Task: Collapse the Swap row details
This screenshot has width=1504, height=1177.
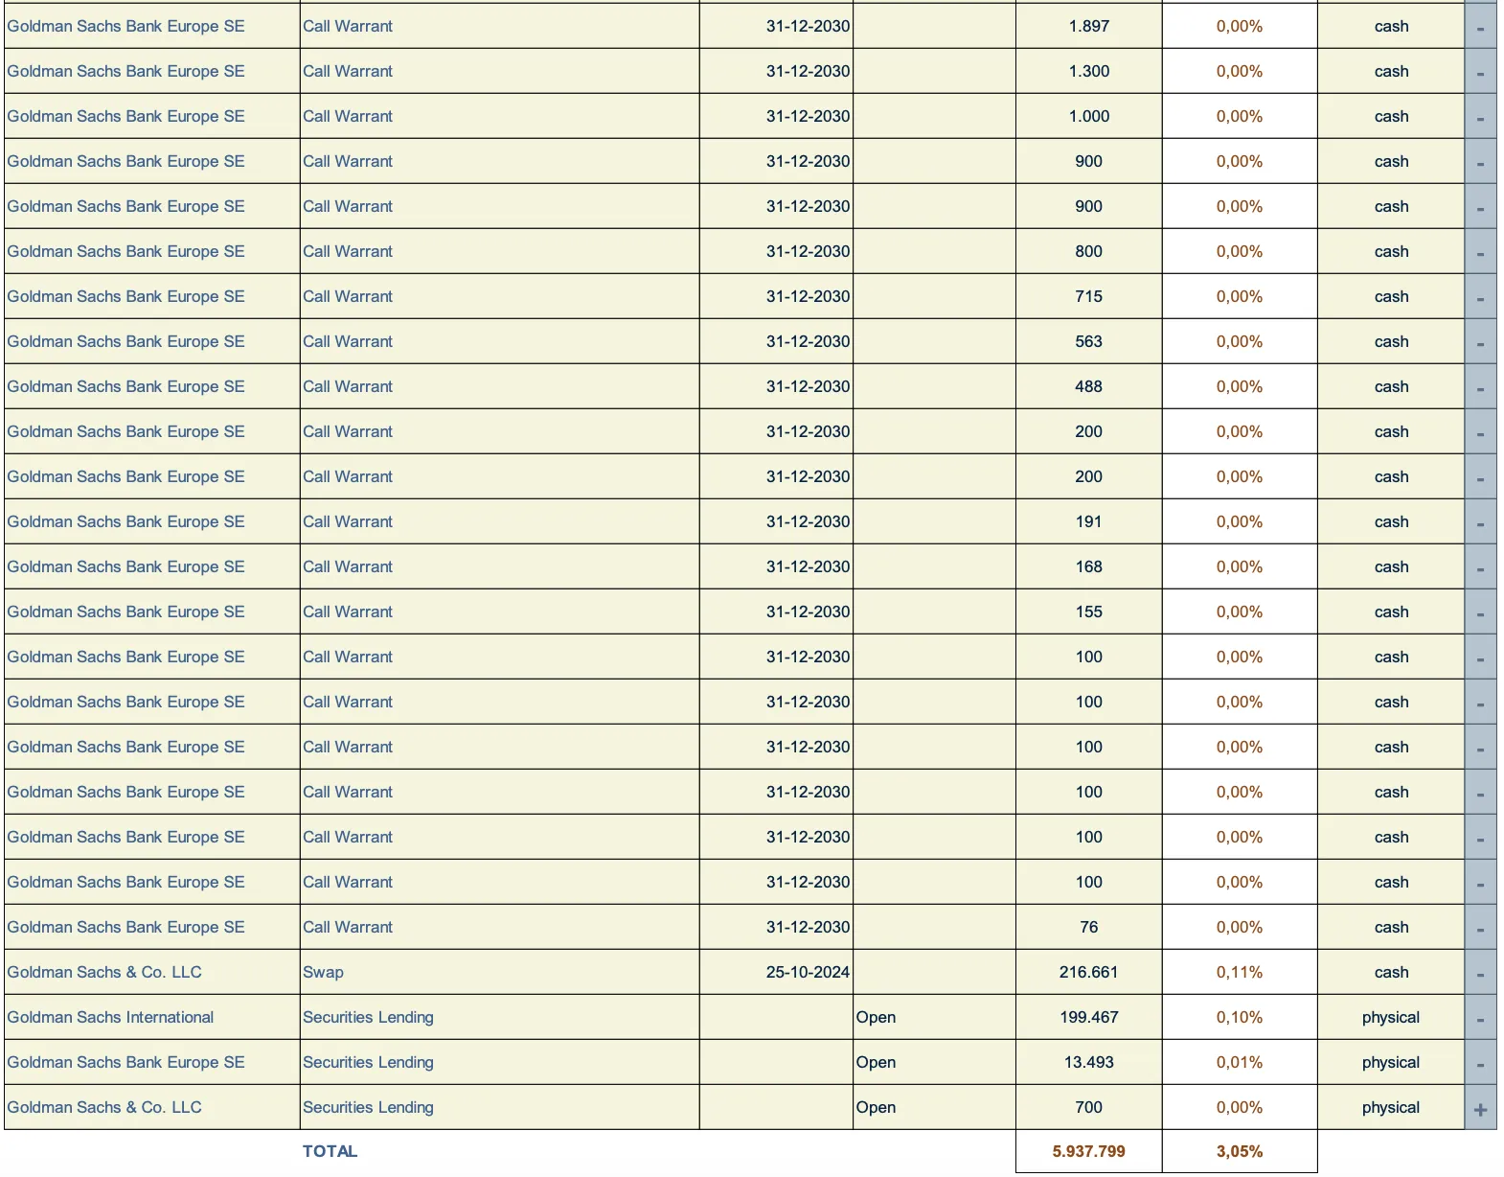Action: click(x=1480, y=973)
